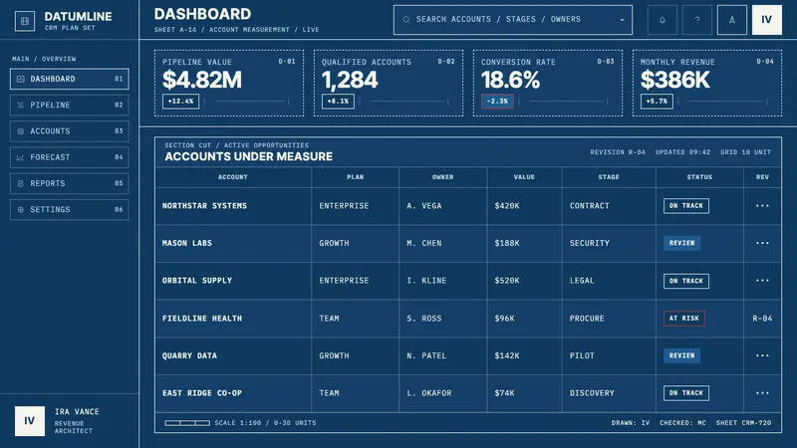Click R-04 revision in Fieldline Health row
The width and height of the screenshot is (797, 448).
[x=762, y=319]
